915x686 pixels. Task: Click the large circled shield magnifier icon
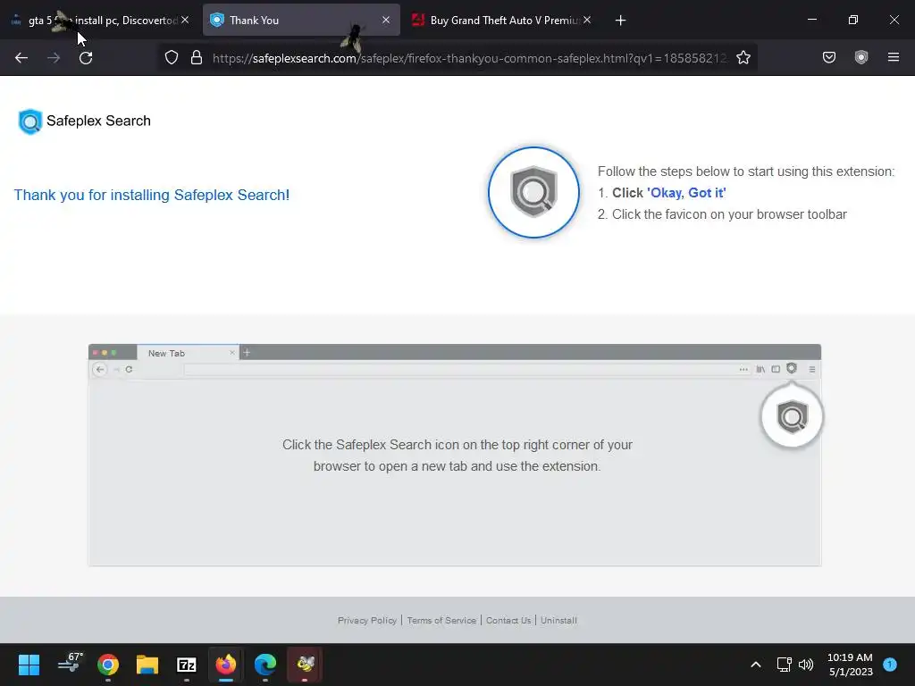[x=533, y=192]
